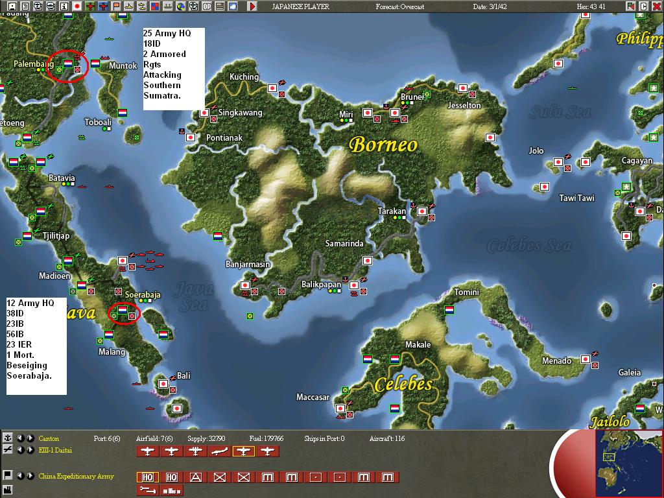
Task: Click the Brunei city label
Action: coord(412,97)
